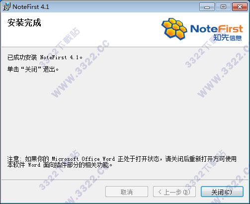Click the maximize button in title bar
The height and width of the screenshot is (204, 250).
tap(223, 7)
